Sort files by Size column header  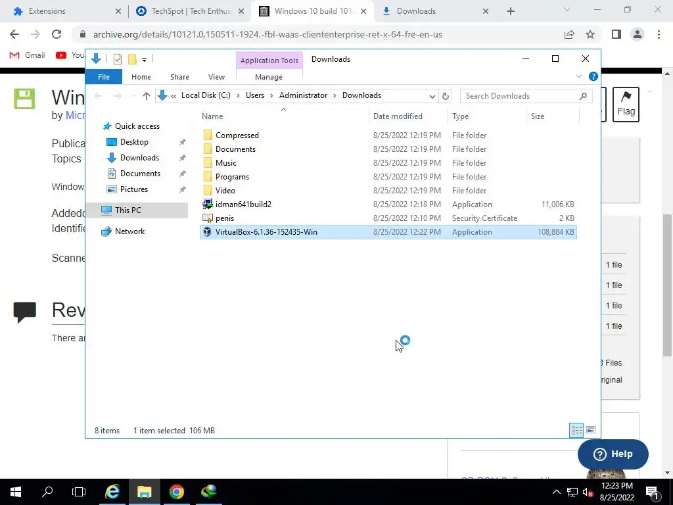coord(538,116)
